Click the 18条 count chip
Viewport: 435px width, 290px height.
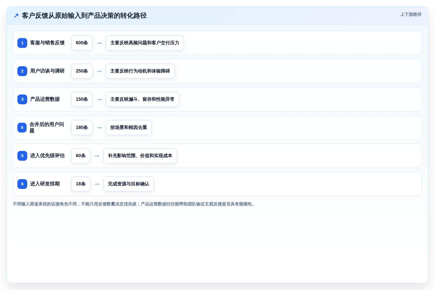(81, 184)
